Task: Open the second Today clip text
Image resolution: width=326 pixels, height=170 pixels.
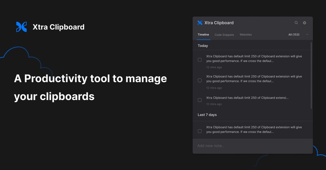Action: click(x=254, y=79)
